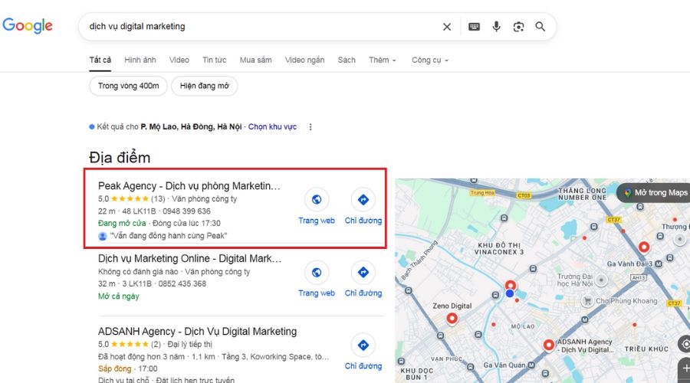Get directions to ADSANH Agency
Image resolution: width=690 pixels, height=383 pixels.
[x=363, y=345]
